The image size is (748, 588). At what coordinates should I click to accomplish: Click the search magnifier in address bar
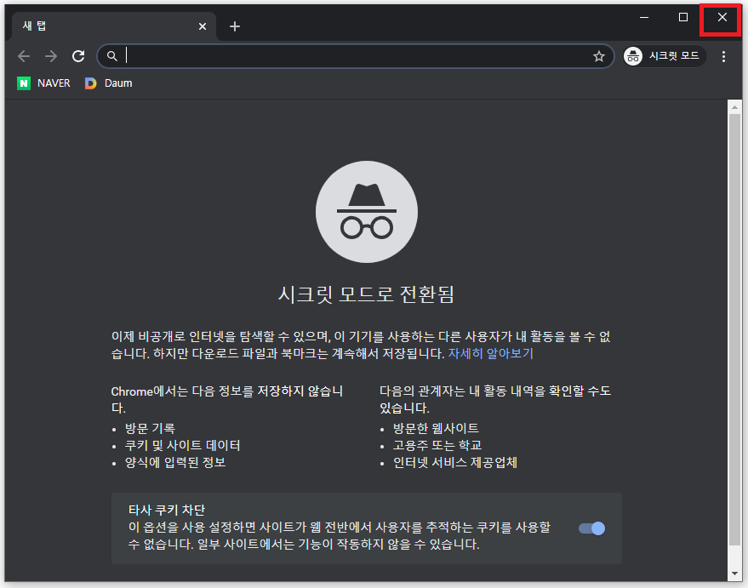[111, 56]
